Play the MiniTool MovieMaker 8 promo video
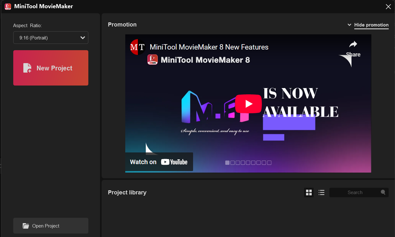395x237 pixels. pyautogui.click(x=248, y=104)
